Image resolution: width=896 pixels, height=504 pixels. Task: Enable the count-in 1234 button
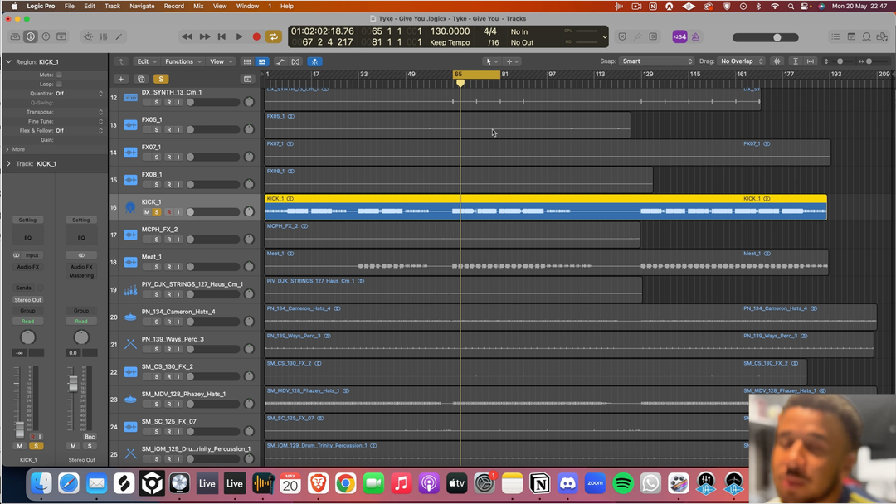point(679,36)
